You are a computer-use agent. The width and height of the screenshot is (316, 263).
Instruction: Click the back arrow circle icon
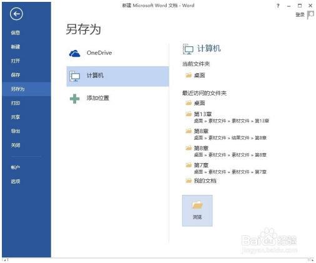click(x=16, y=14)
